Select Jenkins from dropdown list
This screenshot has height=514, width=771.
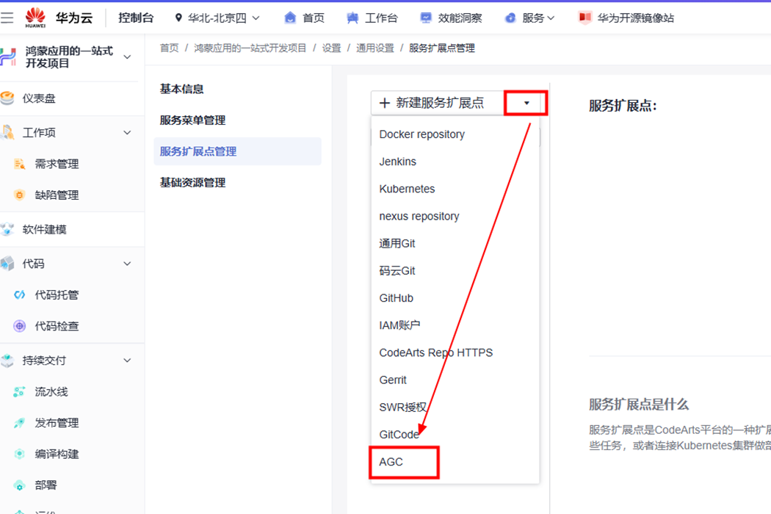pos(455,162)
